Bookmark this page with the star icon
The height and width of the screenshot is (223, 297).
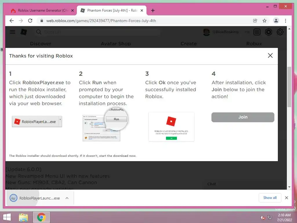click(x=265, y=21)
